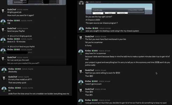Viewport: 172px width, 105px height.
Task: Click KinDev's avatar beside "I wasn't gonna scam"
Action: pyautogui.click(x=81, y=82)
